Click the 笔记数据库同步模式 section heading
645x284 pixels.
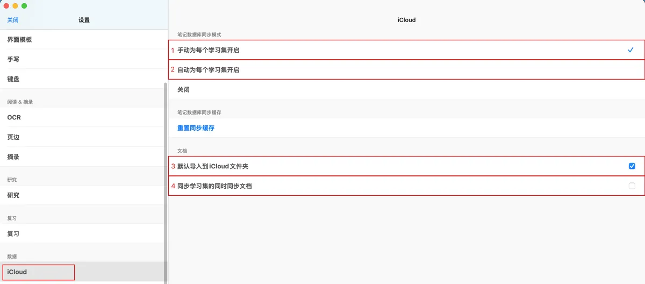pyautogui.click(x=199, y=34)
